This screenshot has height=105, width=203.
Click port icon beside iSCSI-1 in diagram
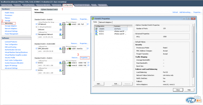point(60,70)
